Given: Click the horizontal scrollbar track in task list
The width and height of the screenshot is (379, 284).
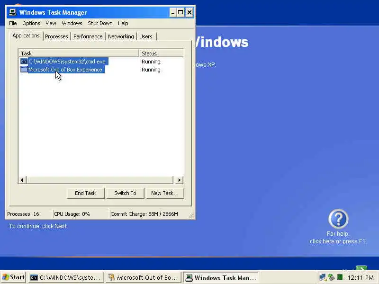Looking at the screenshot, I should point(99,180).
